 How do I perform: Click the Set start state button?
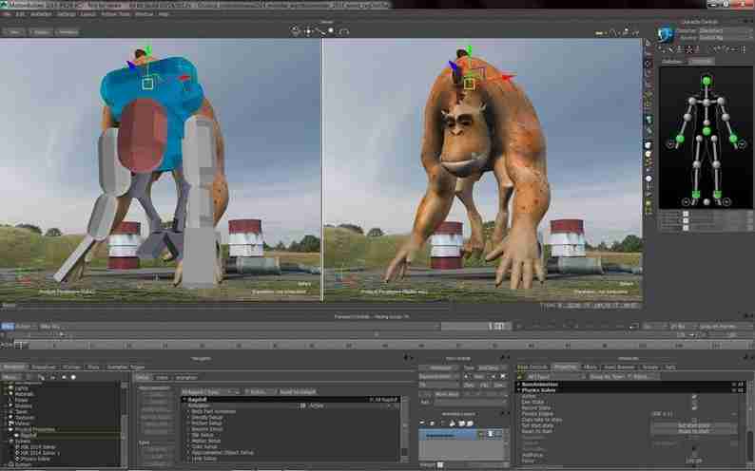[694, 425]
